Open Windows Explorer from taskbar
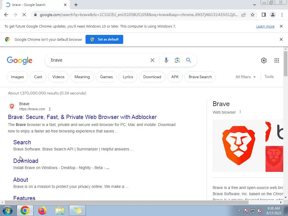 click(60, 210)
